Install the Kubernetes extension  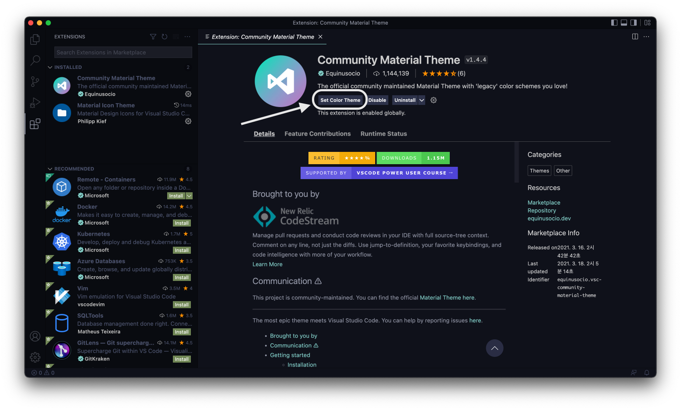[x=182, y=250]
